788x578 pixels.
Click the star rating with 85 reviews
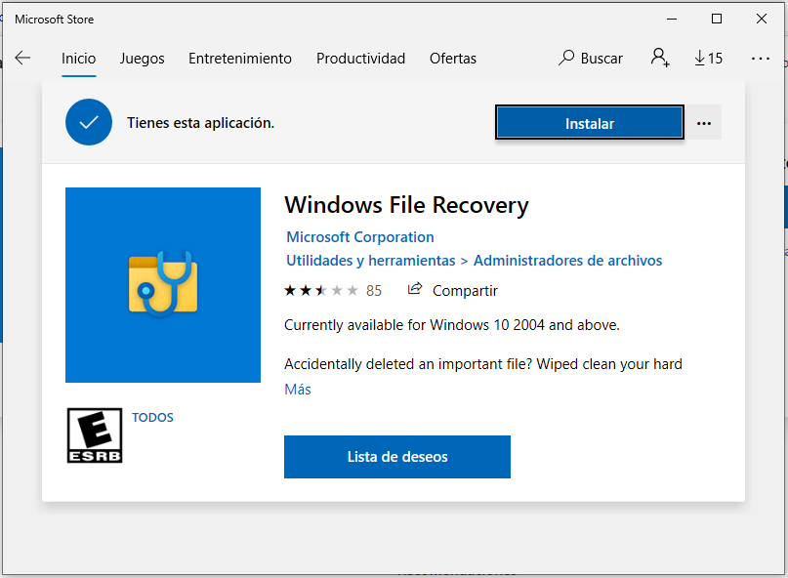(x=333, y=291)
